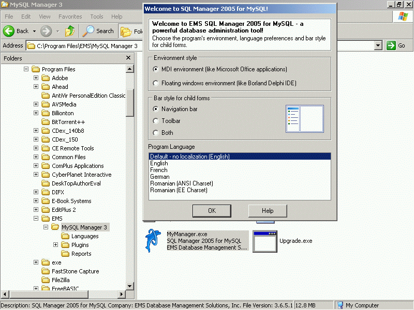The image size is (414, 310).
Task: Click the Back history dropdown arrow
Action: [x=34, y=31]
